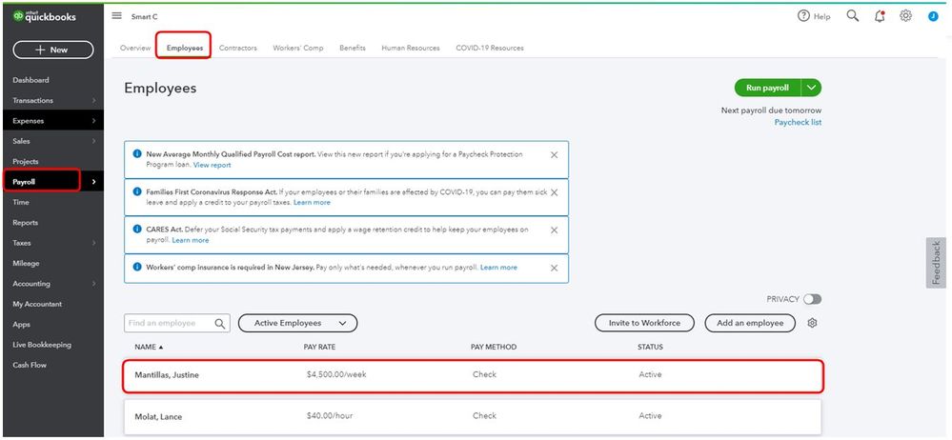
Task: Open the Run payroll dropdown arrow
Action: click(x=811, y=88)
